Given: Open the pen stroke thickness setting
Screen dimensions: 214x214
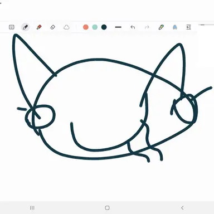Looking at the screenshot, I should [x=118, y=27].
